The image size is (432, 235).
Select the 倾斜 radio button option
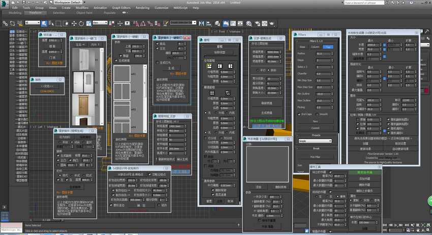[x=268, y=70]
